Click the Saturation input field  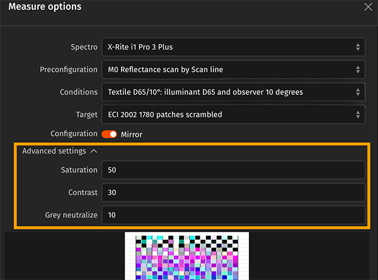(x=232, y=170)
